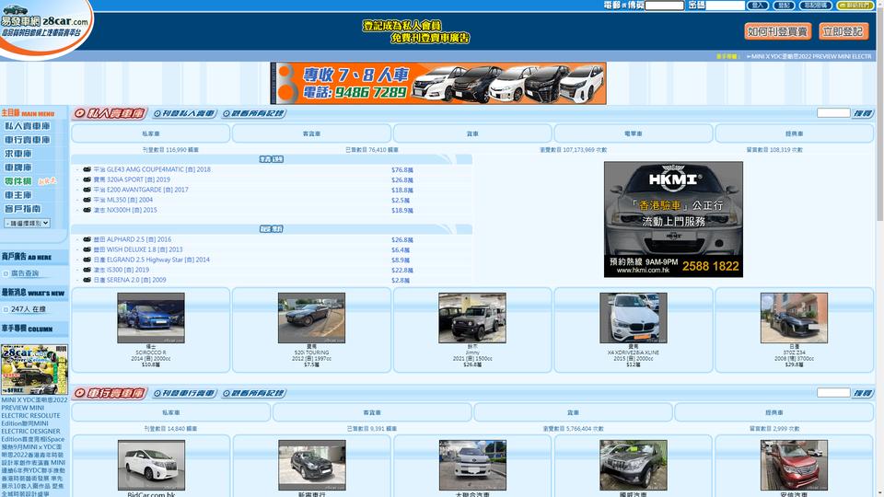Open the ELGRAND 2.5 Highway Star listing text

(x=152, y=260)
